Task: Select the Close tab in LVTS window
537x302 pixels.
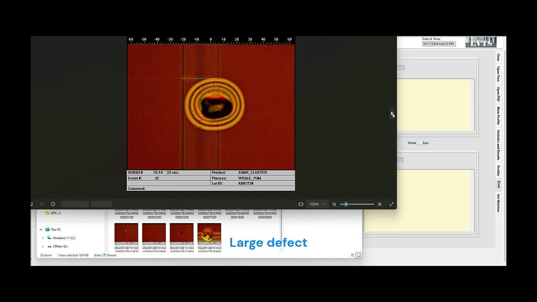Action: click(498, 57)
